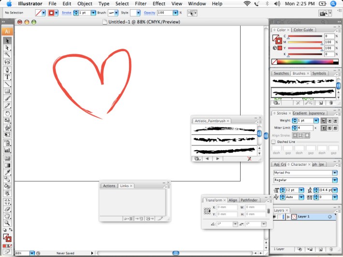
Task: Switch to the Pathfinder tab
Action: coord(249,200)
